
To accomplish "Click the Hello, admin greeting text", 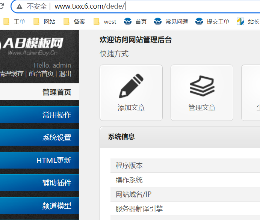I will point(53,65).
